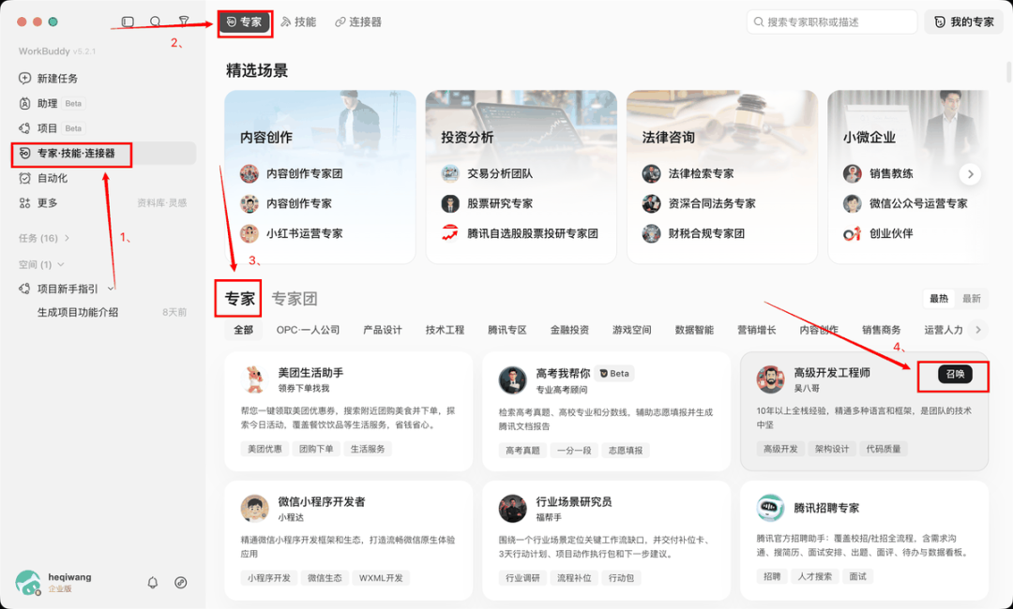Select 专家·技能·连接器 in sidebar
The image size is (1013, 609).
click(103, 154)
